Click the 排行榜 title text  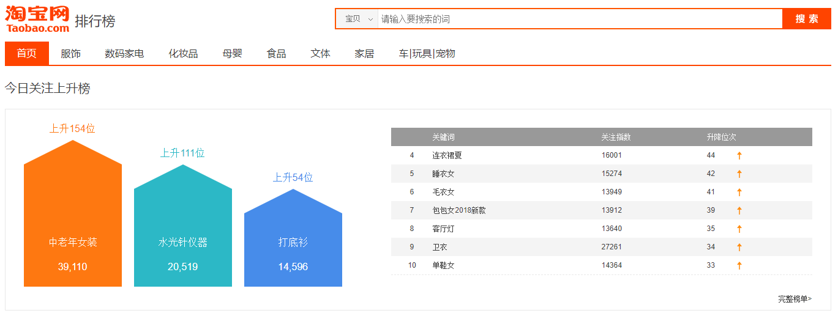tap(95, 21)
